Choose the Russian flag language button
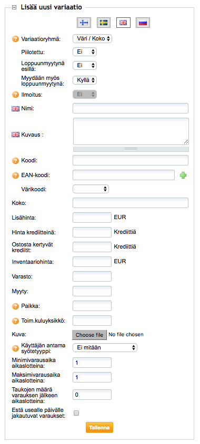Screen dimensions: 200x444 pos(143,23)
